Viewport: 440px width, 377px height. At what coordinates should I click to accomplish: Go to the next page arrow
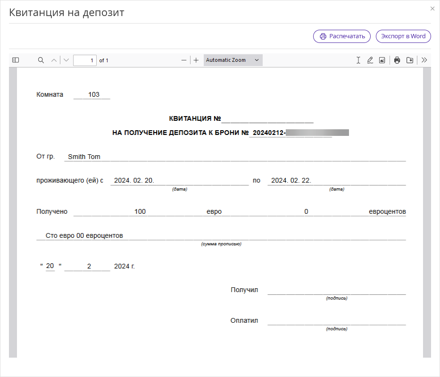(66, 60)
